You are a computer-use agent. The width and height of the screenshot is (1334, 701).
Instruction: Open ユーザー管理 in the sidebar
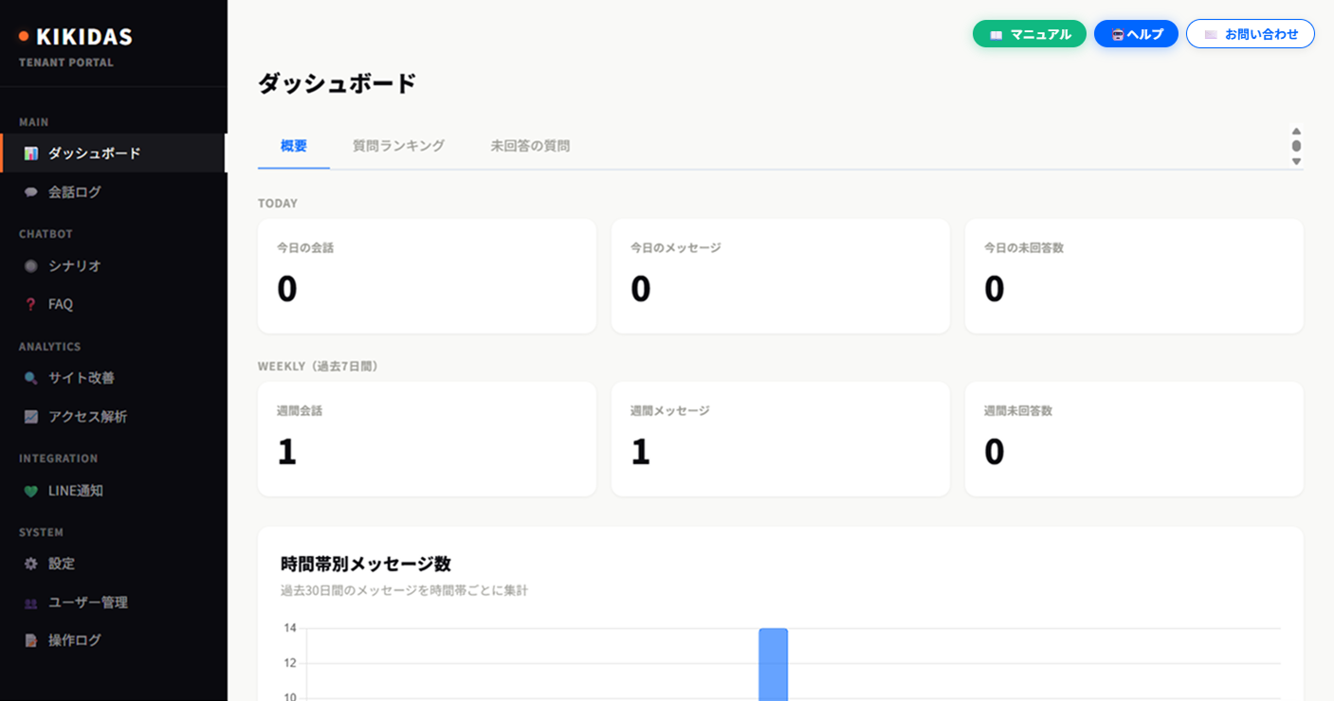click(113, 602)
